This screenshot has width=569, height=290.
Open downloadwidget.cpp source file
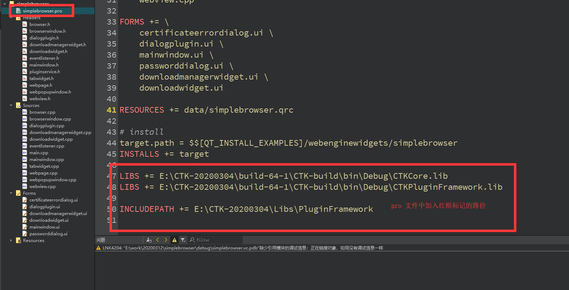[x=51, y=139]
